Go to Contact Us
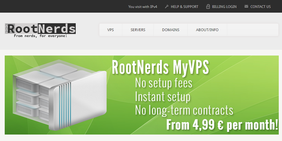 point(260,7)
